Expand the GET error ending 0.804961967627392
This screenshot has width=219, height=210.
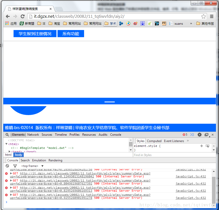(x=11, y=180)
